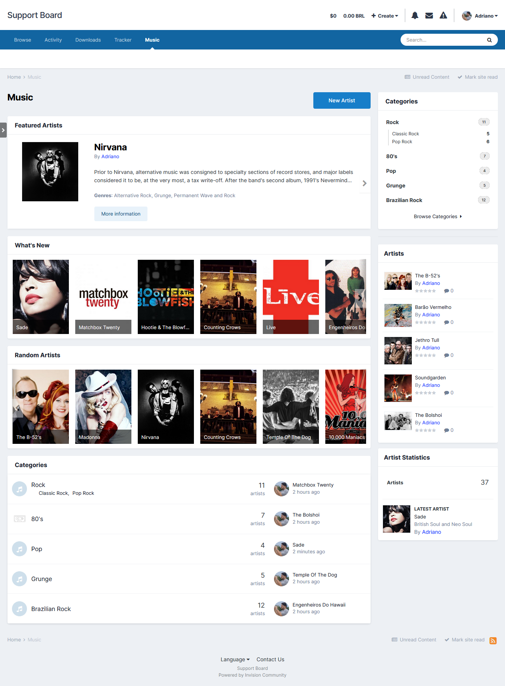Click Unread Content link at top
Screen dimensions: 505x686
point(427,77)
